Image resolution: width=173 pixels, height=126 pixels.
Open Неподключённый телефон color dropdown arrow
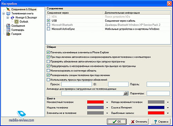168,102
